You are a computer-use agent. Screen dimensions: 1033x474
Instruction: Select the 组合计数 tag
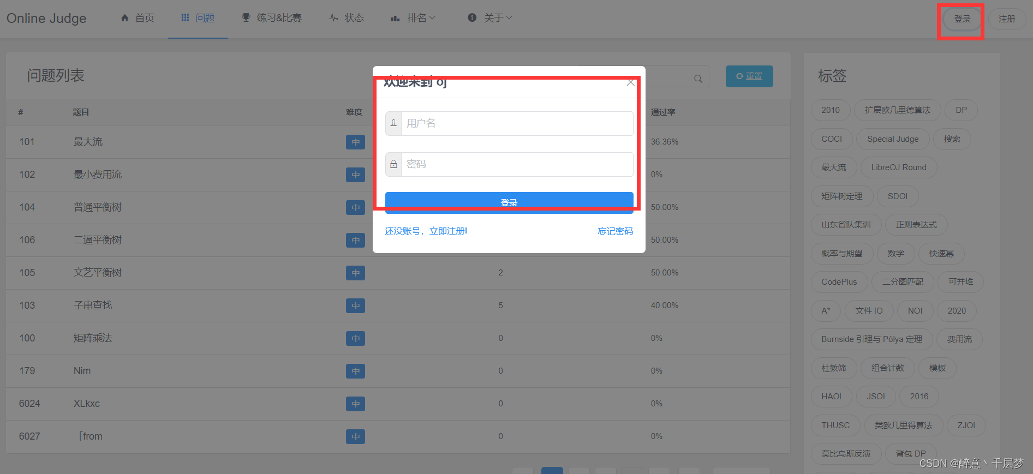[888, 368]
